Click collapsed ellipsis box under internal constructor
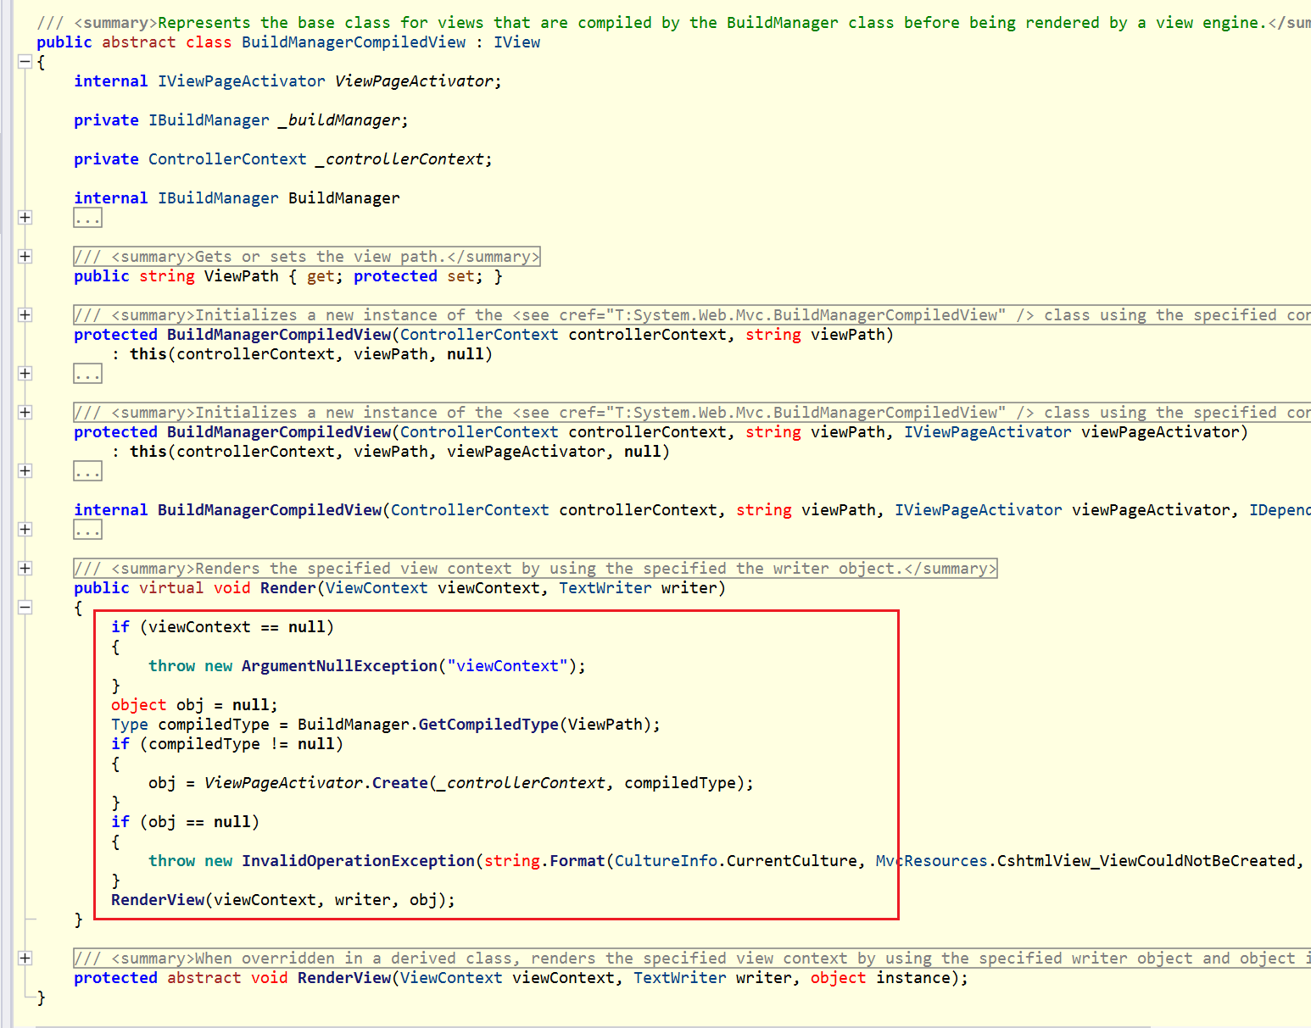This screenshot has width=1311, height=1028. click(87, 530)
